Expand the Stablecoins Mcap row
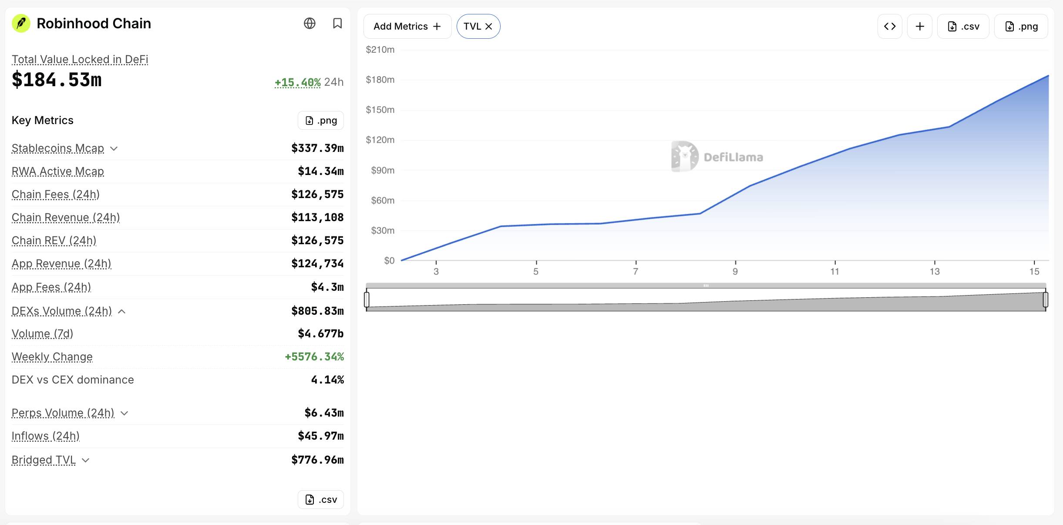Screen dimensions: 1063x525 pyautogui.click(x=114, y=148)
